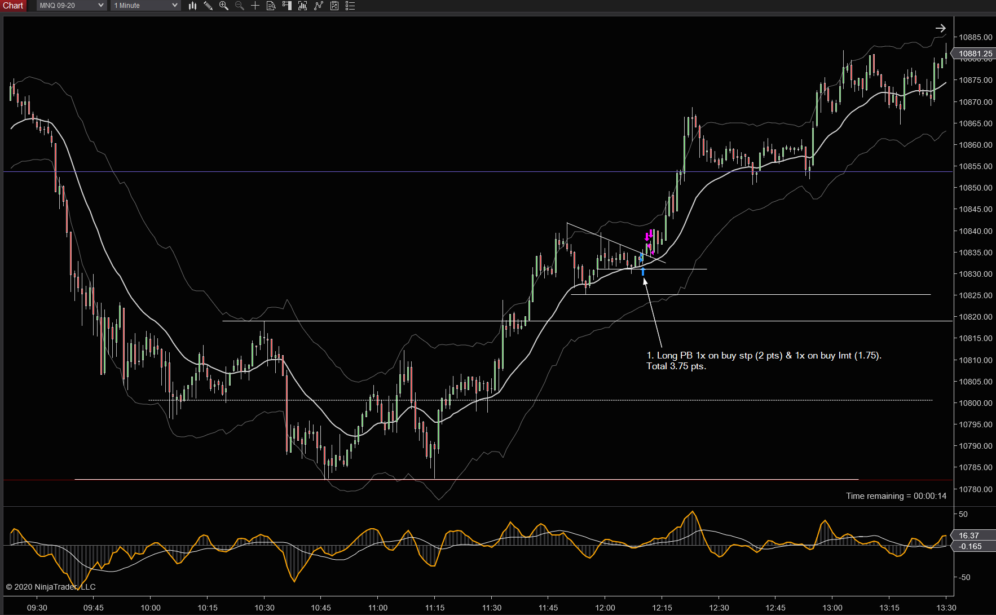The width and height of the screenshot is (996, 615).
Task: Click the scroll-to-latest arrow at chart top right
Action: 940,28
